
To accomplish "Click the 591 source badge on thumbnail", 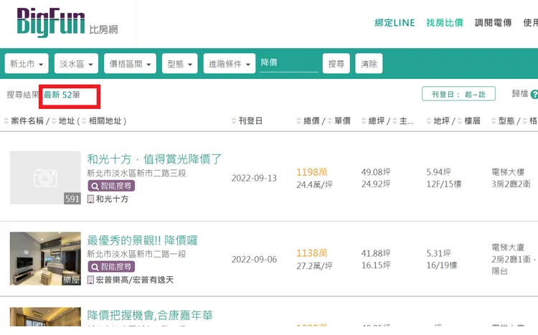I will pos(72,199).
